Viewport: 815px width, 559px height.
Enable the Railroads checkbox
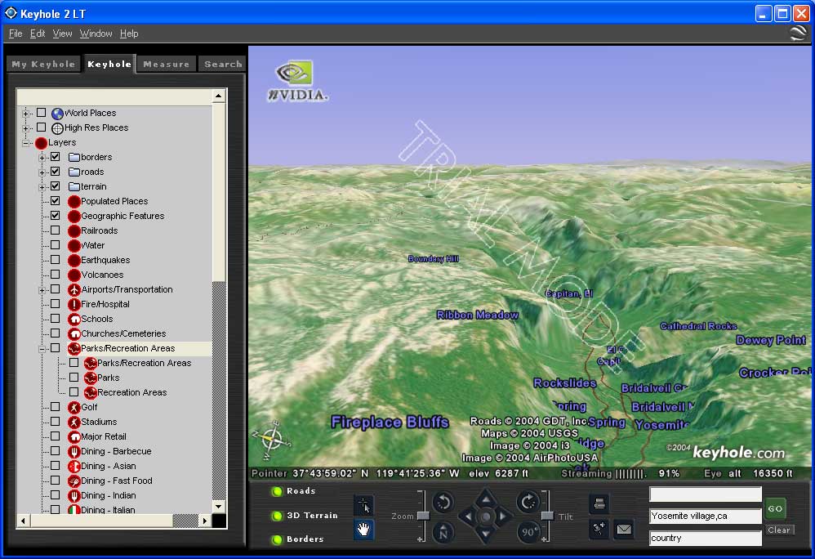point(55,230)
